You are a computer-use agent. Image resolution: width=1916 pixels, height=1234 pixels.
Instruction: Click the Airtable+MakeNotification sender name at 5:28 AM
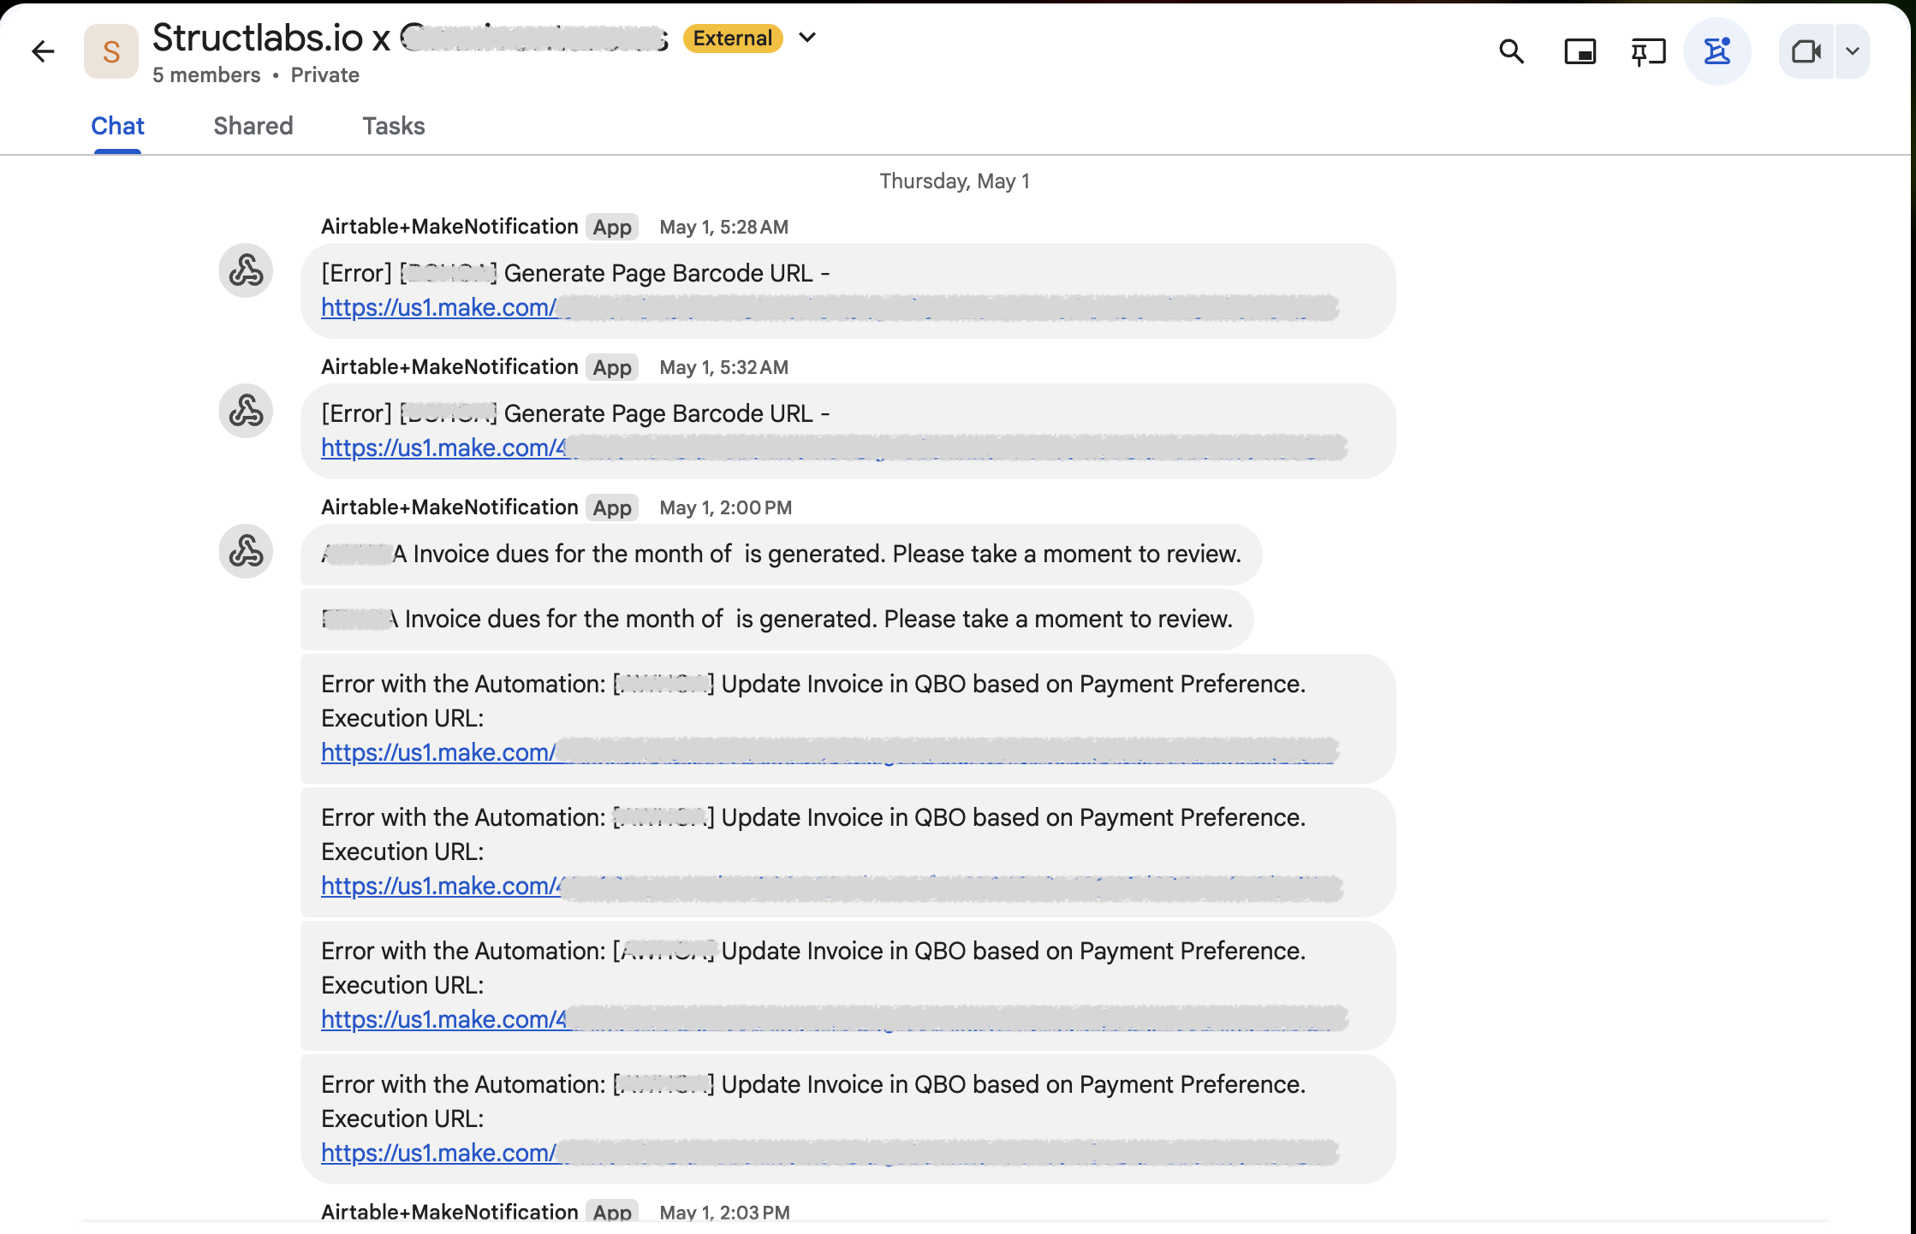[x=449, y=227]
